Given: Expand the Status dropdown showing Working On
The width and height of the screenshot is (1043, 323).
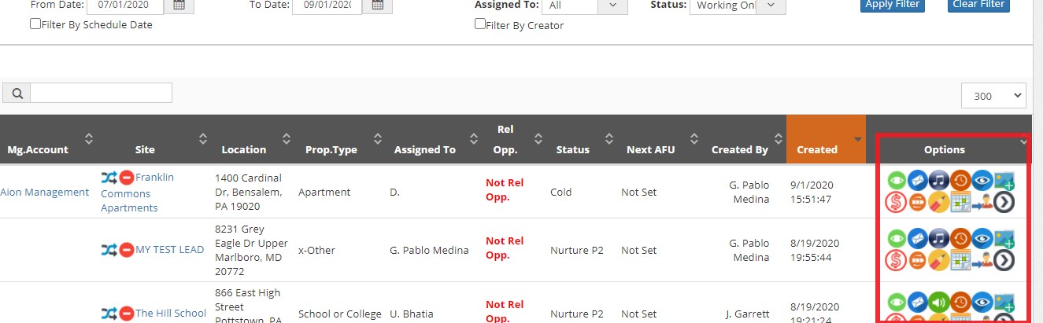Looking at the screenshot, I should click(738, 5).
